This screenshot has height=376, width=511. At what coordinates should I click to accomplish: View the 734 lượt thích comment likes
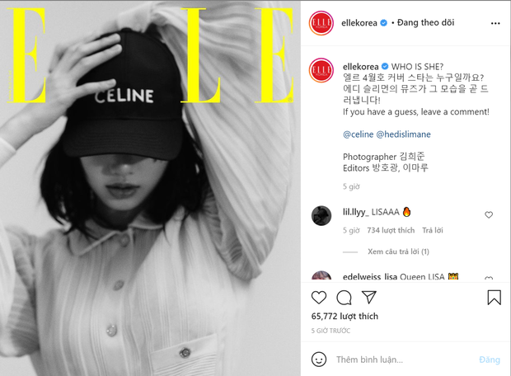[x=391, y=230]
